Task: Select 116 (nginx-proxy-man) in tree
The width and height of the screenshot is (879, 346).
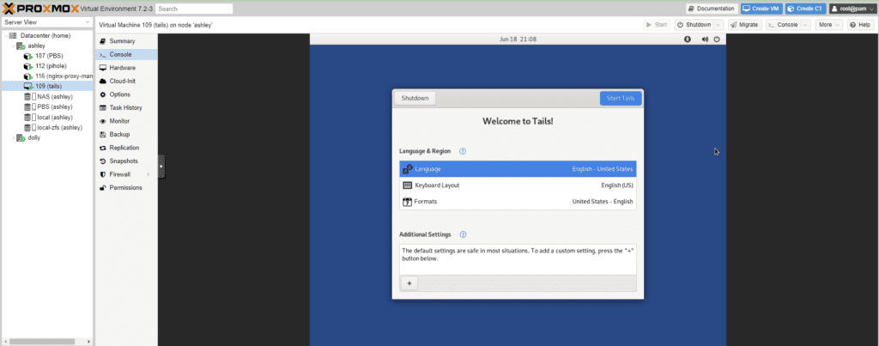Action: tap(46, 76)
